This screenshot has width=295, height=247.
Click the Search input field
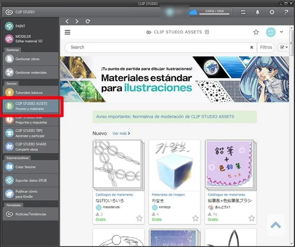coord(158,47)
